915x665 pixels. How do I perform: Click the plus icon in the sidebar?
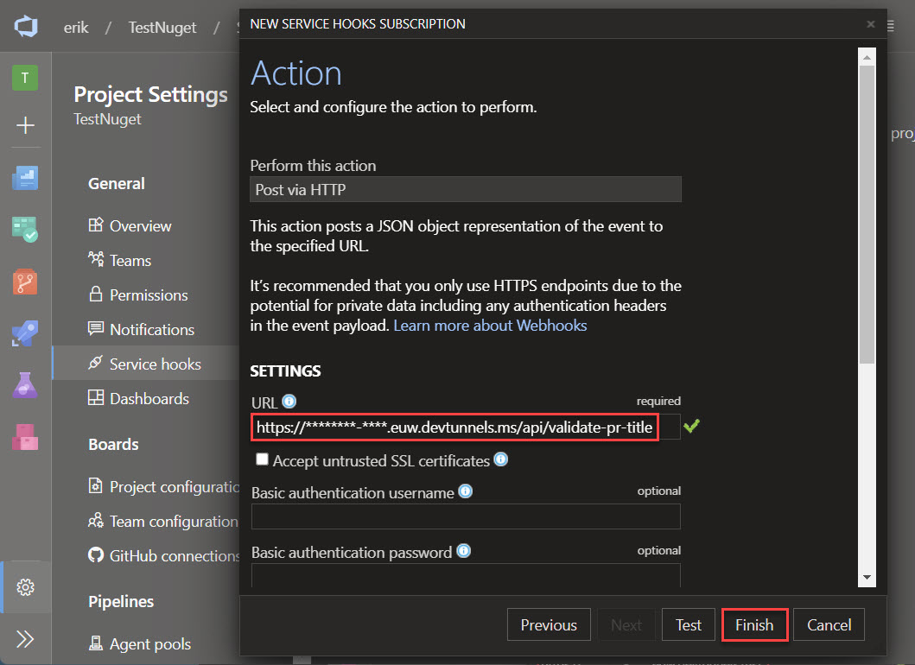(x=25, y=125)
